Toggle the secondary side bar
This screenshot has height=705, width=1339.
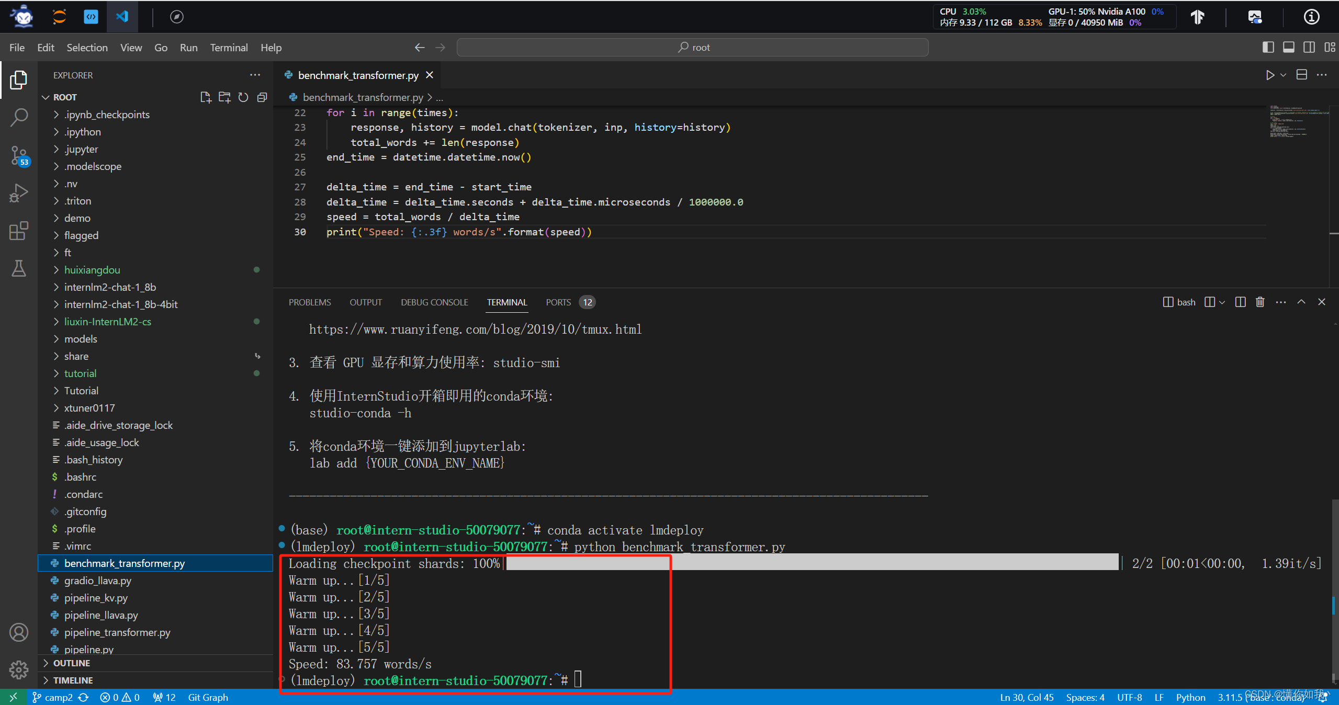click(1309, 47)
